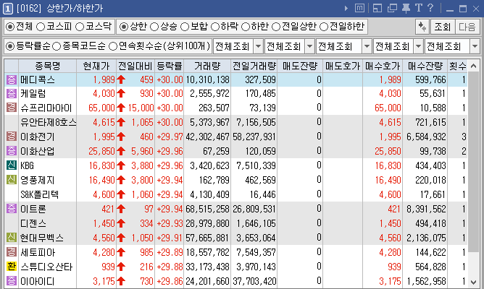Select the 유안타제8호스 stock row name

click(48, 122)
